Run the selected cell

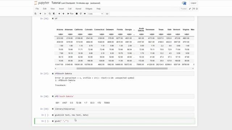click(70, 14)
